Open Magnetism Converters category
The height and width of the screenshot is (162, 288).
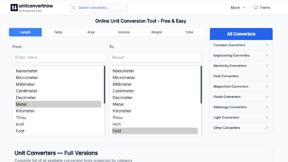click(x=241, y=86)
